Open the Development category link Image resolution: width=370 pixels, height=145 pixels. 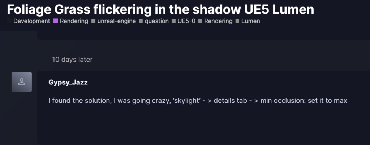tap(32, 21)
